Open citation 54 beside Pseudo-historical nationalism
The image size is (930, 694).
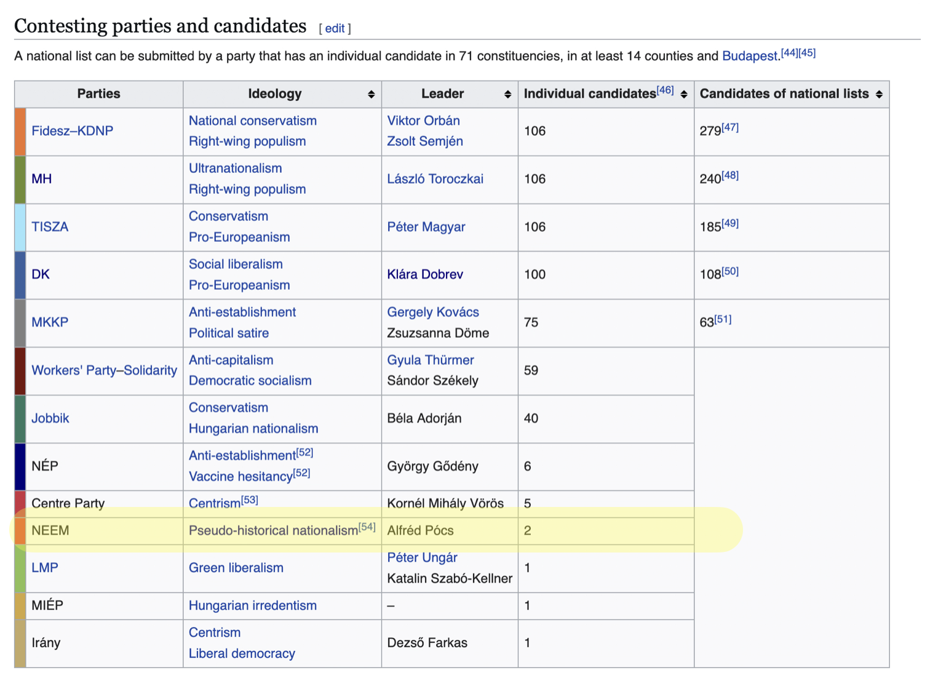point(367,527)
